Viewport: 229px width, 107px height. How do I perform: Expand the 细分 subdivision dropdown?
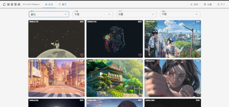180,14
